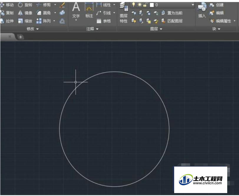Click the Explode cube icon
The image size is (239, 196).
62,13
